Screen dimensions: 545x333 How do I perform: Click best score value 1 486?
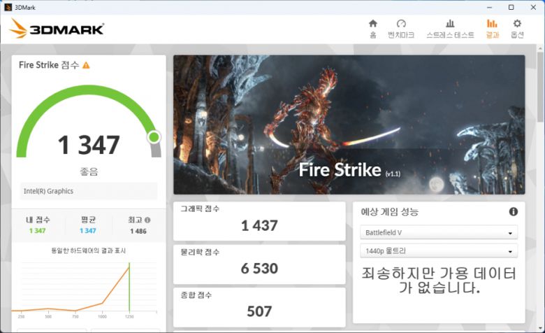tap(138, 231)
